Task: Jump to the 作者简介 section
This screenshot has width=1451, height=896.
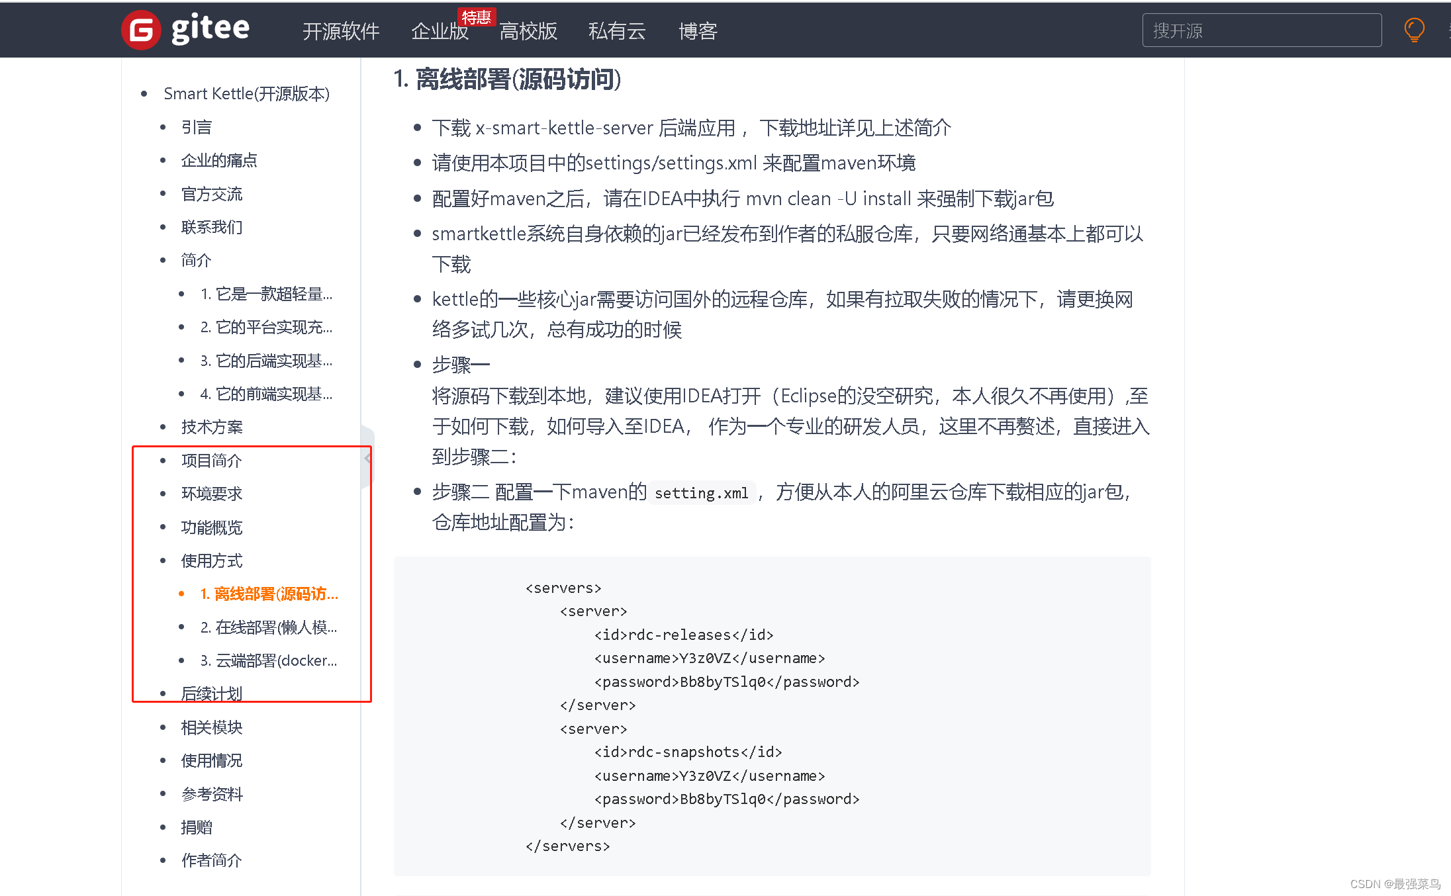Action: (x=212, y=860)
